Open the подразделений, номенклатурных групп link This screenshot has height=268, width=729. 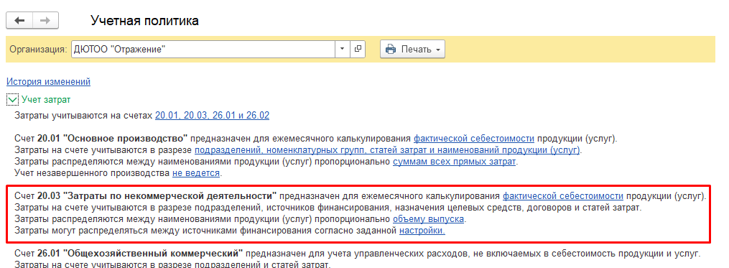[x=387, y=150]
